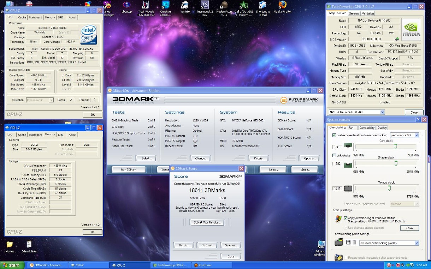Click Submit Your Results button
This screenshot has width=431, height=269.
click(207, 222)
